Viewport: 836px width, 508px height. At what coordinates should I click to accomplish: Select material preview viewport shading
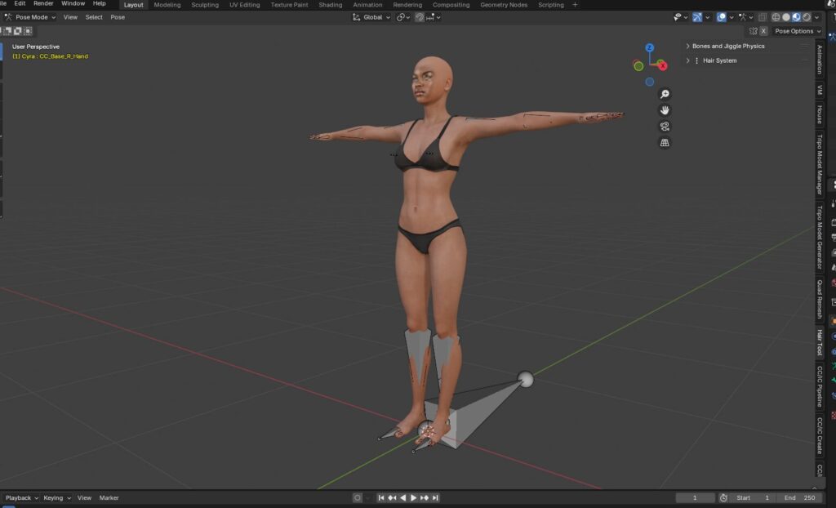[x=796, y=17]
